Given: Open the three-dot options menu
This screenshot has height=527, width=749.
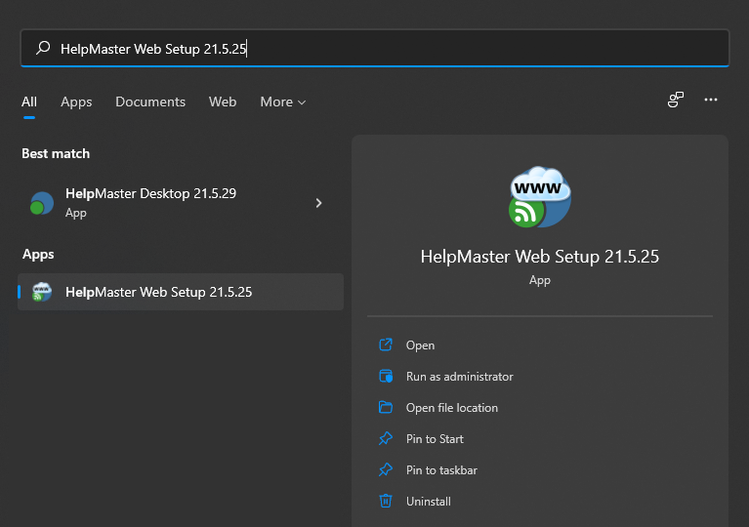Looking at the screenshot, I should tap(711, 100).
